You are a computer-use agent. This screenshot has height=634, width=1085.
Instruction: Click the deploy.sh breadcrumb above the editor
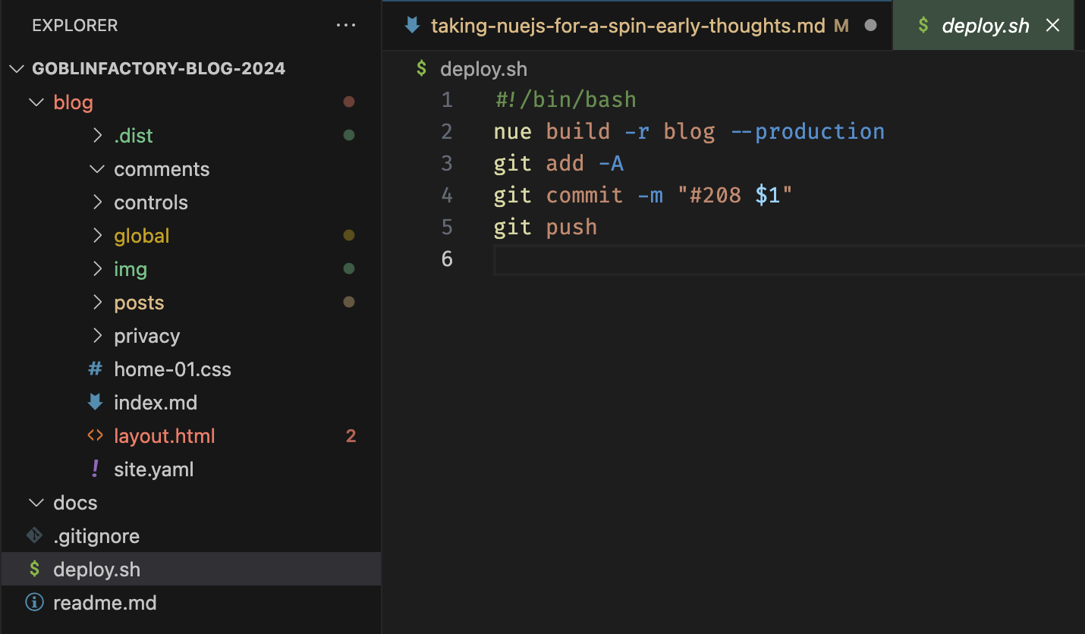pyautogui.click(x=483, y=69)
